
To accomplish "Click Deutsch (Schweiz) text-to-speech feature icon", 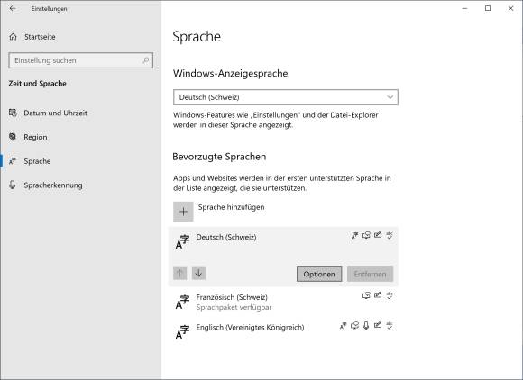I will click(x=366, y=235).
